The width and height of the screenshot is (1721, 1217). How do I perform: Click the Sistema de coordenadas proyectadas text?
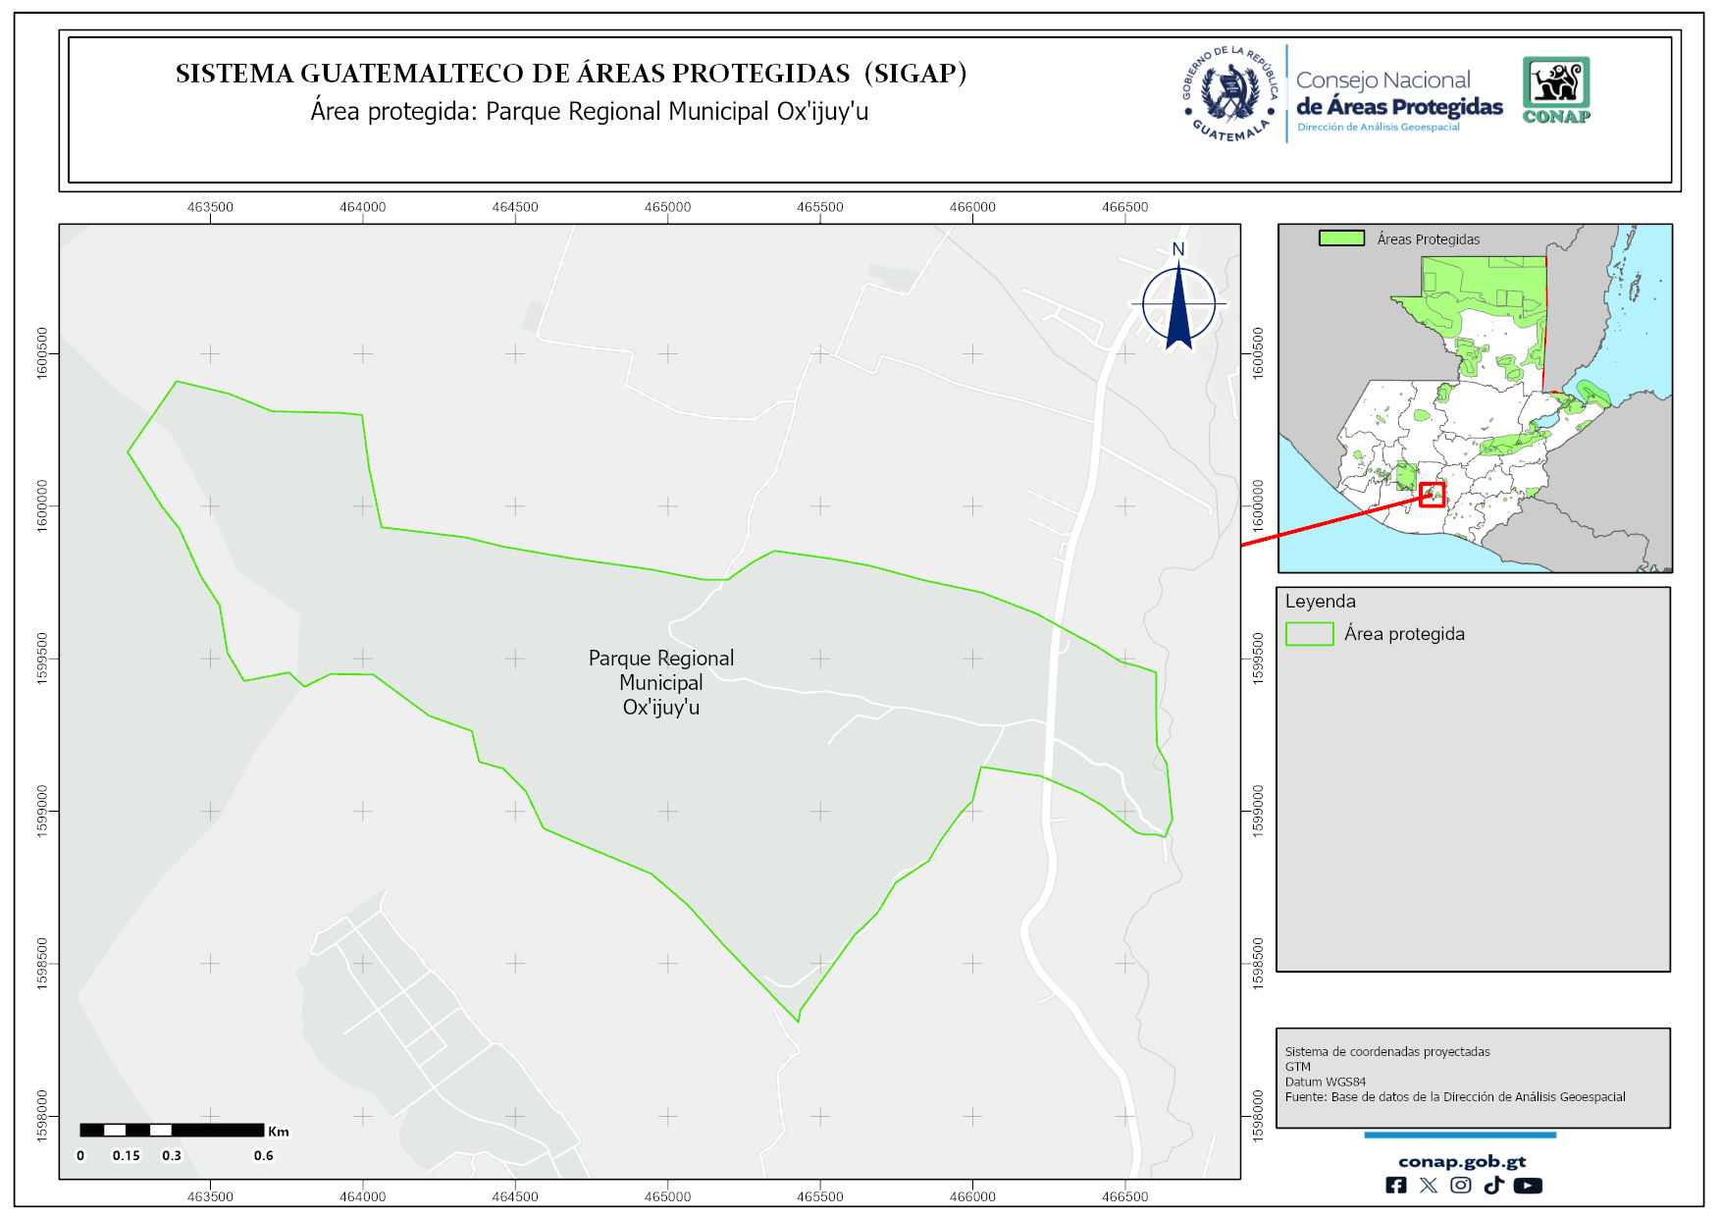pyautogui.click(x=1386, y=1051)
